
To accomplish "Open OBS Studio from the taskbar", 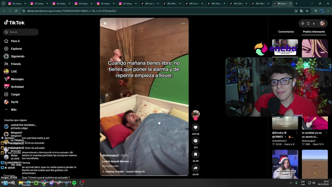I will pos(82,183).
